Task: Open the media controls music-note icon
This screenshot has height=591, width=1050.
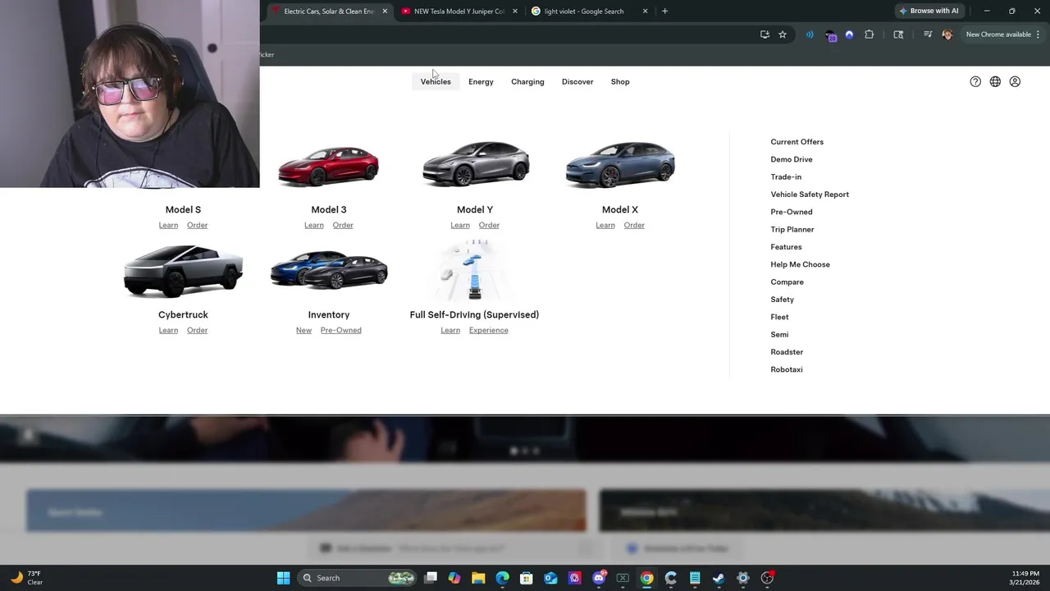Action: [928, 34]
